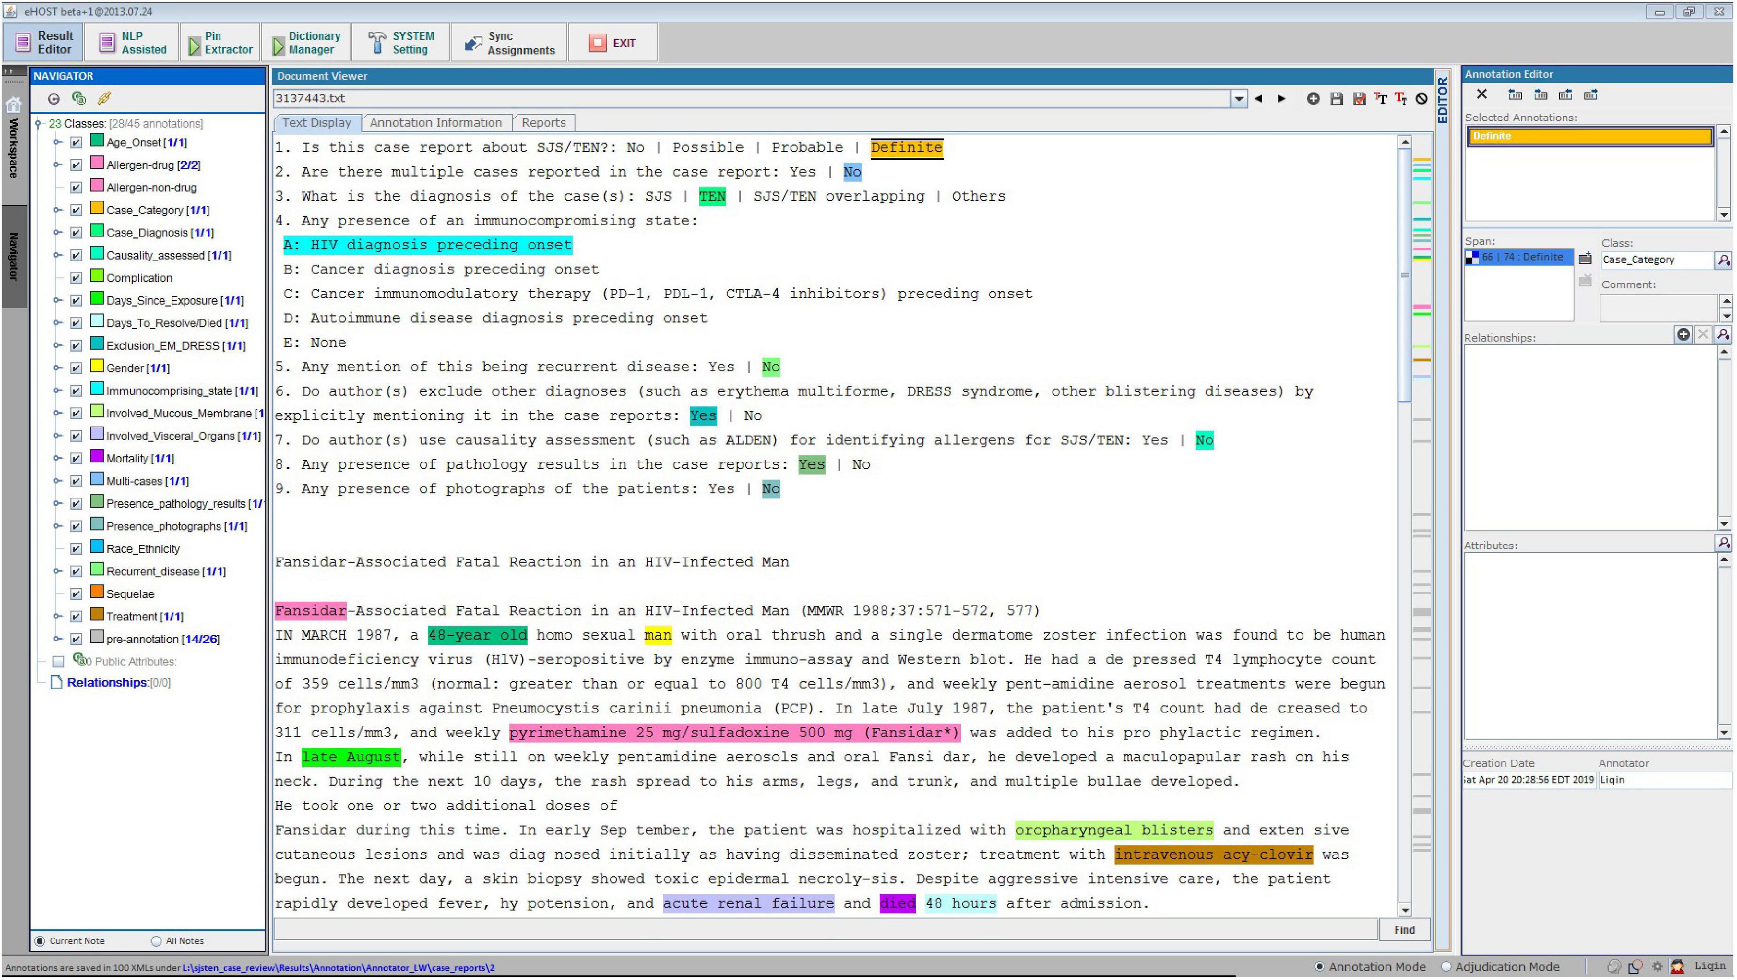Screen dimensions: 1737x980
Task: Expand Days_Since_Exposure tree node
Action: 58,300
